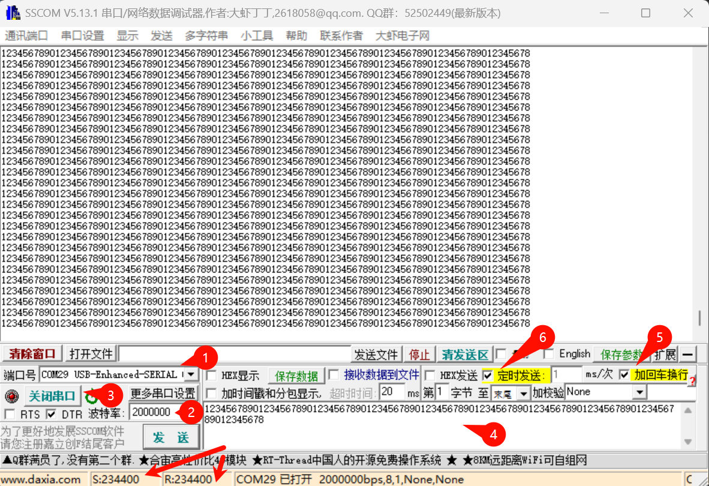Click the file path field beside 打开文件
The width and height of the screenshot is (709, 486).
click(x=234, y=354)
